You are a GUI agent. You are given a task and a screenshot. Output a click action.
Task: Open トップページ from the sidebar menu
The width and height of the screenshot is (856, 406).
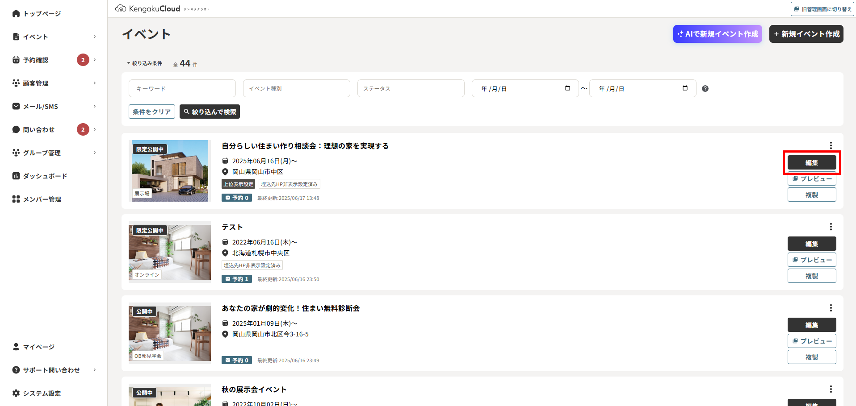tap(38, 13)
